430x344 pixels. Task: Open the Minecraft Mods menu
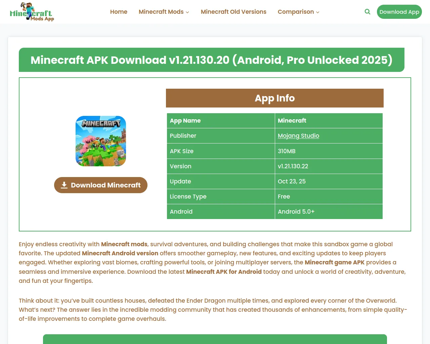161,12
